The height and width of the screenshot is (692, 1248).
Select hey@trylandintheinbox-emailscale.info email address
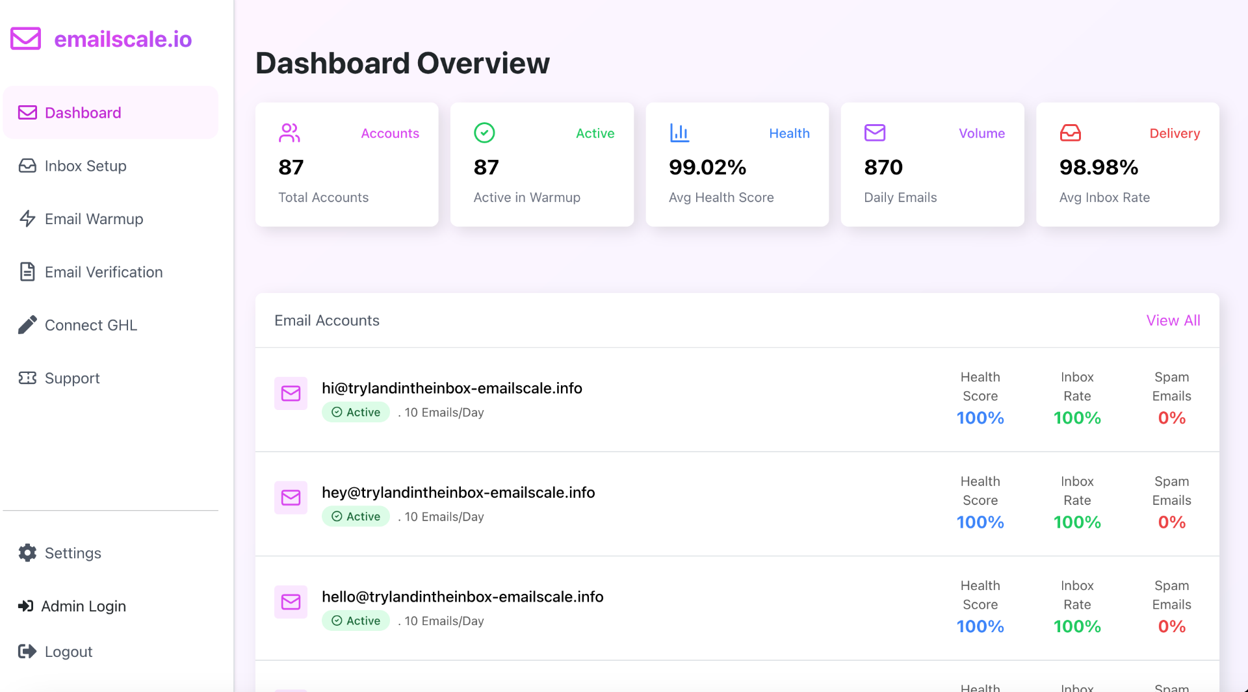pos(458,493)
